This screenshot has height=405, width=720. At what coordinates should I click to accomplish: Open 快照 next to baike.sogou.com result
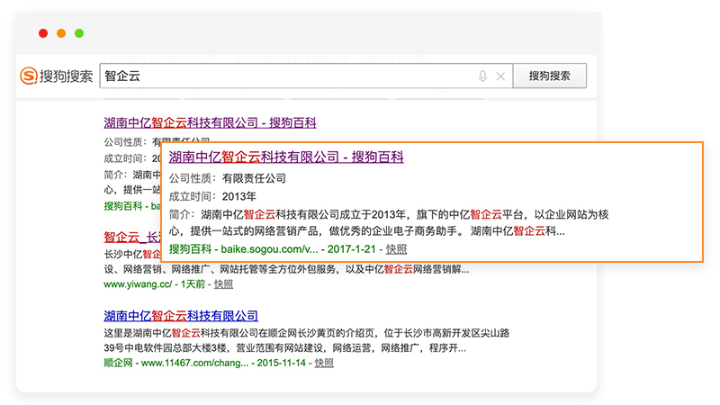point(396,249)
